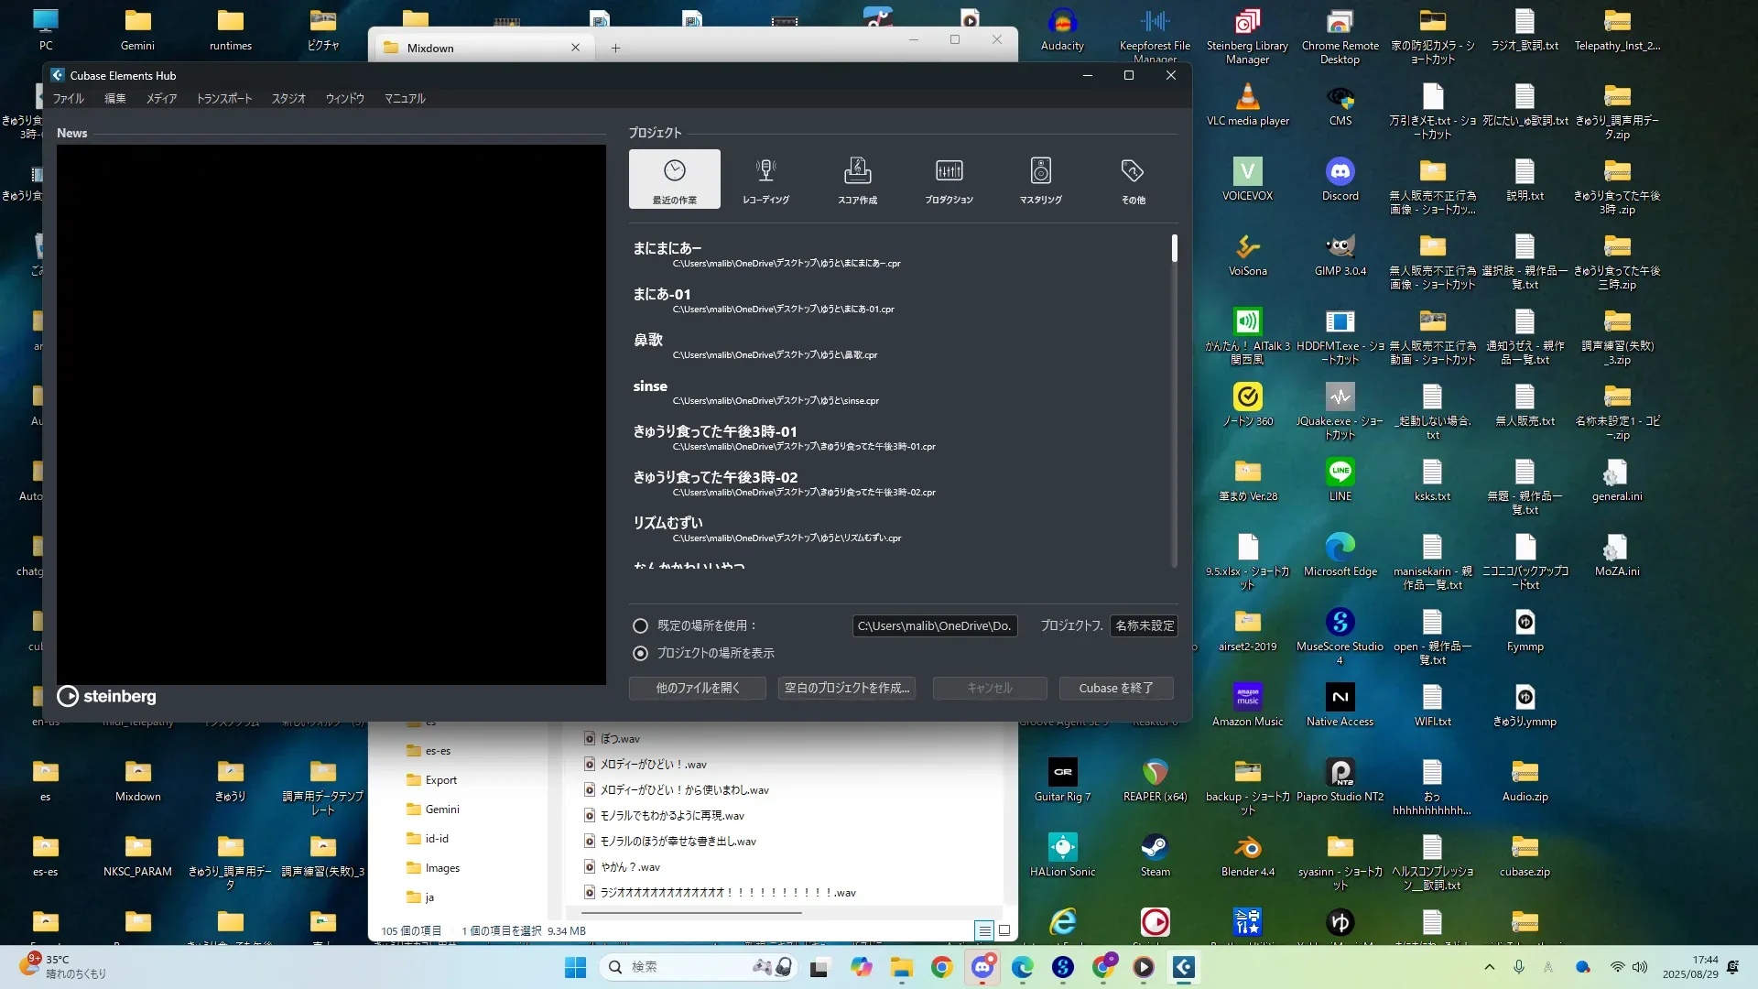The image size is (1758, 989).
Task: Select the その他 category icon
Action: (x=1133, y=179)
